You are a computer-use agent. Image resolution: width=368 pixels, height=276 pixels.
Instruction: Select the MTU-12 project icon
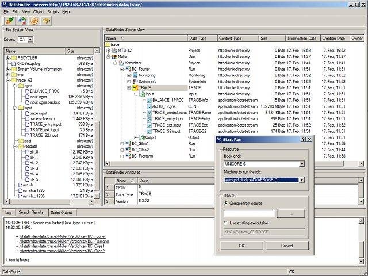(116, 51)
